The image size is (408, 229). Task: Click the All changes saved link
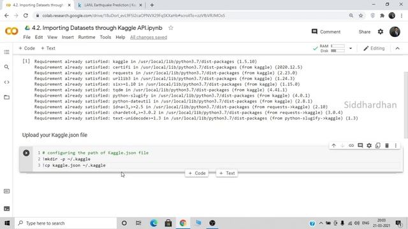(x=149, y=38)
